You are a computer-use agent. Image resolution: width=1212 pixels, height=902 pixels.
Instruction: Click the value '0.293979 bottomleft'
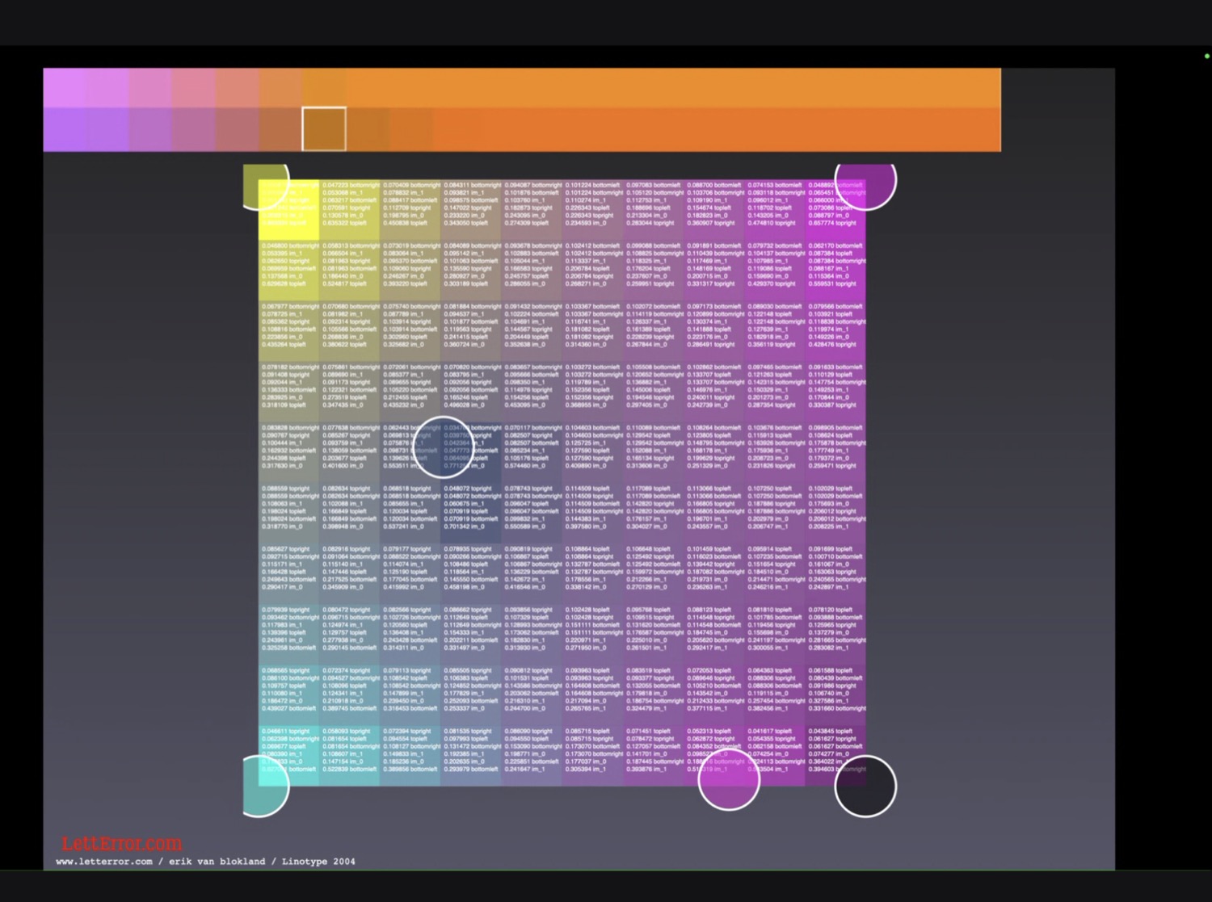coord(471,769)
